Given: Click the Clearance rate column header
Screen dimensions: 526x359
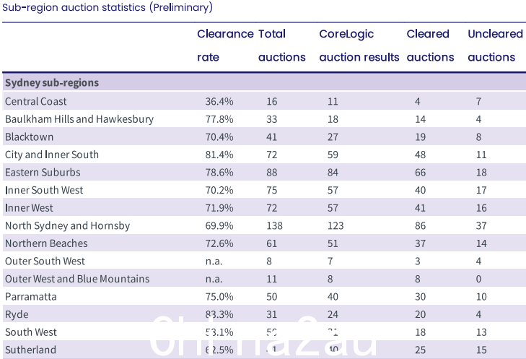Looking at the screenshot, I should point(225,46).
